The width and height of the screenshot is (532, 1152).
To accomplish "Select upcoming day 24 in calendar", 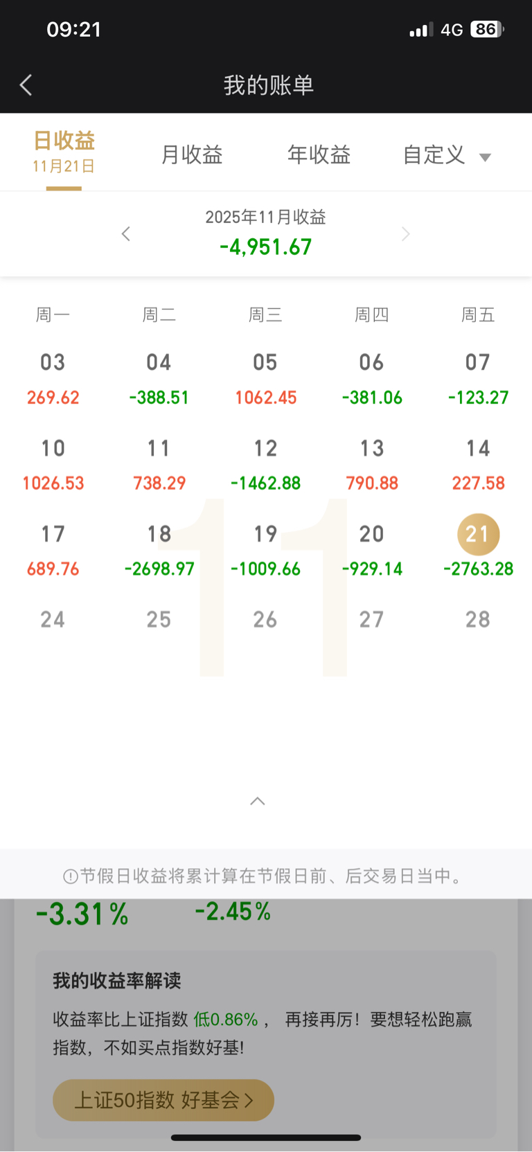I will click(x=53, y=619).
